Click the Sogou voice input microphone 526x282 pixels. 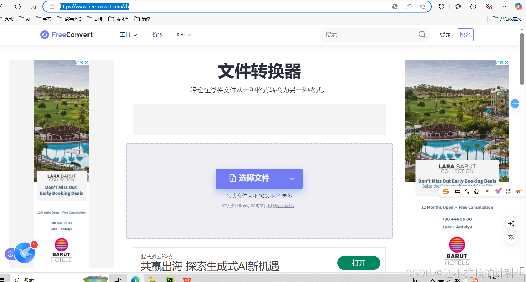(477, 191)
